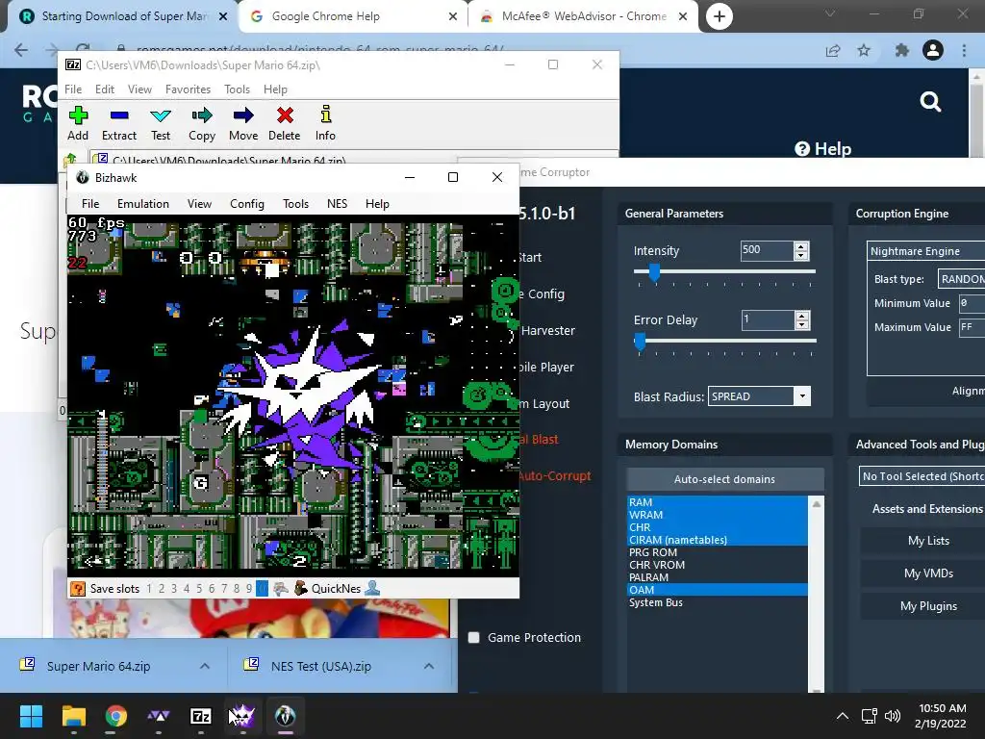The height and width of the screenshot is (739, 985).
Task: Open a new Chrome tab
Action: [x=720, y=16]
